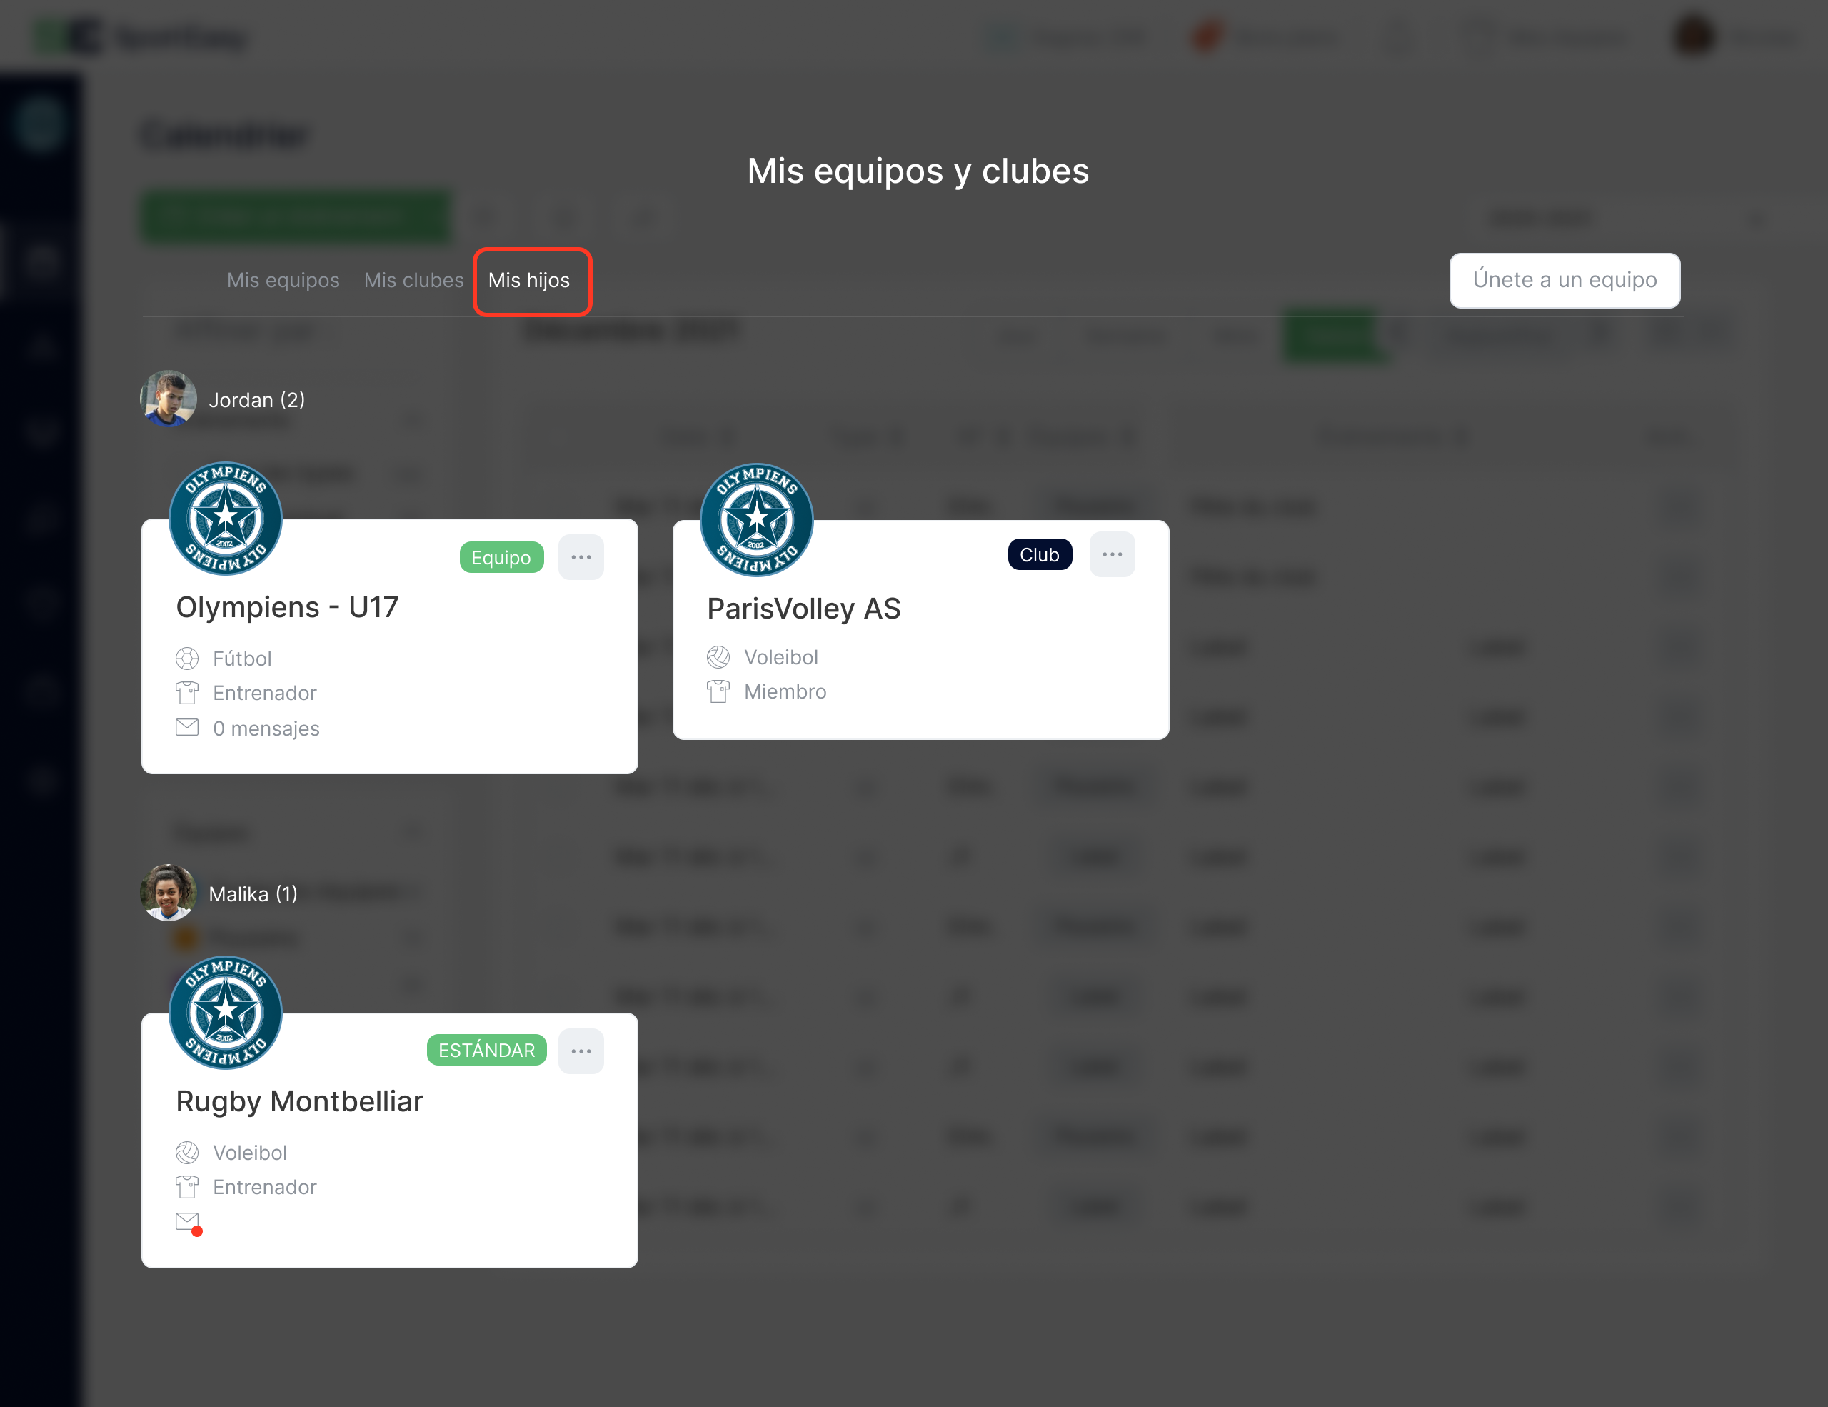Open the three-dot menu on Olympiens - U17 card
Viewport: 1828px width, 1407px height.
click(581, 556)
